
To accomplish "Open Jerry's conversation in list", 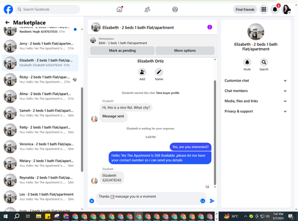I will tap(40, 46).
